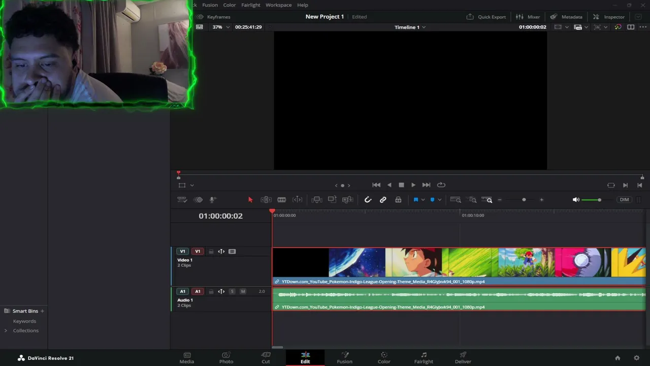Viewport: 650px width, 366px height.
Task: Click the timeline zoom minus icon
Action: click(500, 200)
